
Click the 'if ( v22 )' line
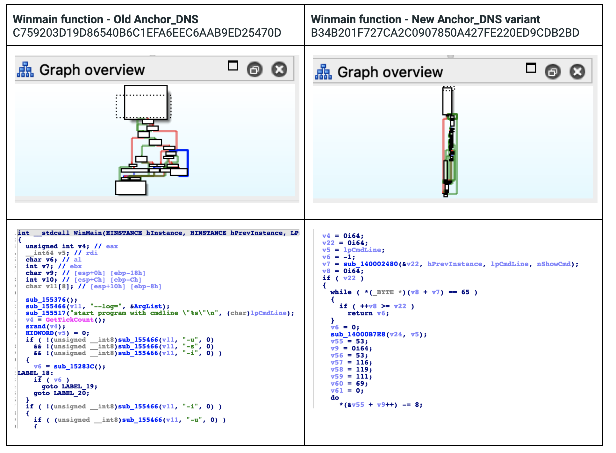tap(343, 278)
